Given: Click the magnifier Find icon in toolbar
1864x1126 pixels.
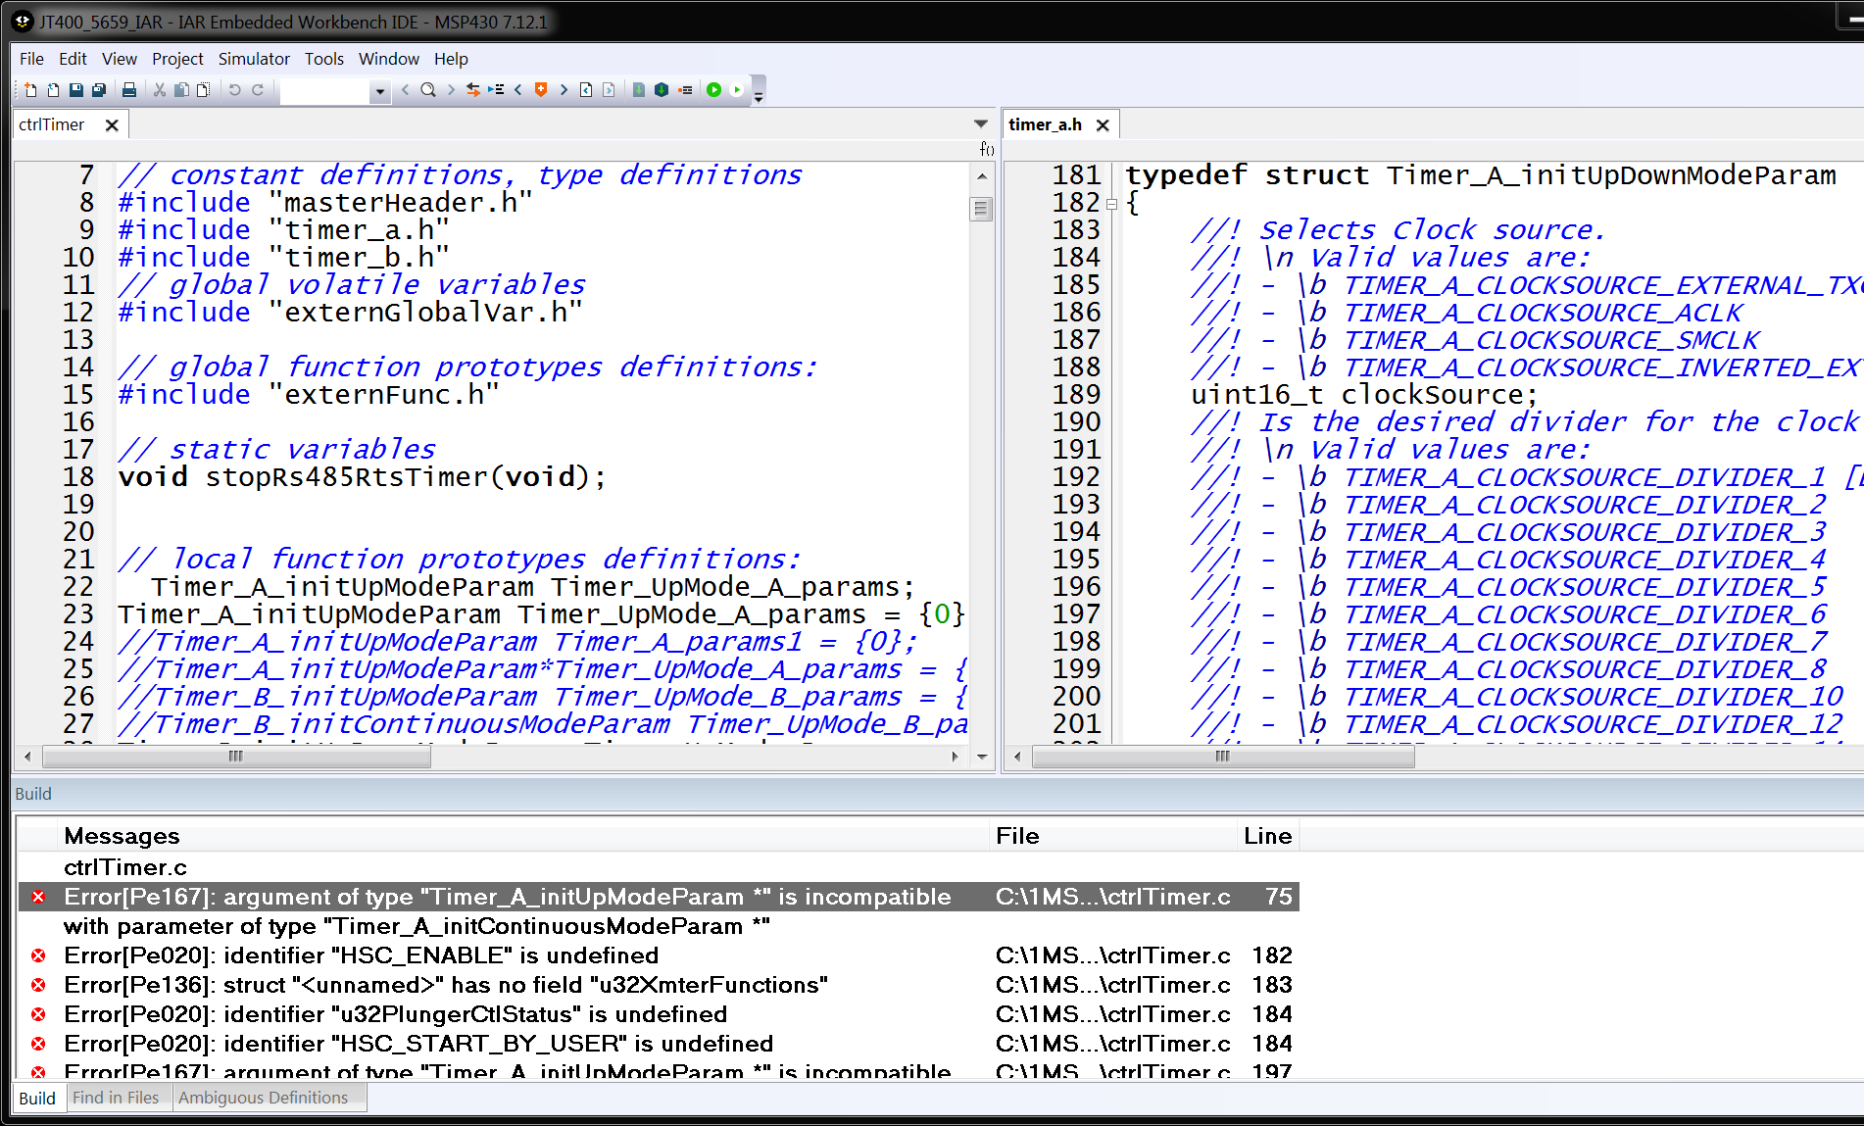Looking at the screenshot, I should coord(428,90).
